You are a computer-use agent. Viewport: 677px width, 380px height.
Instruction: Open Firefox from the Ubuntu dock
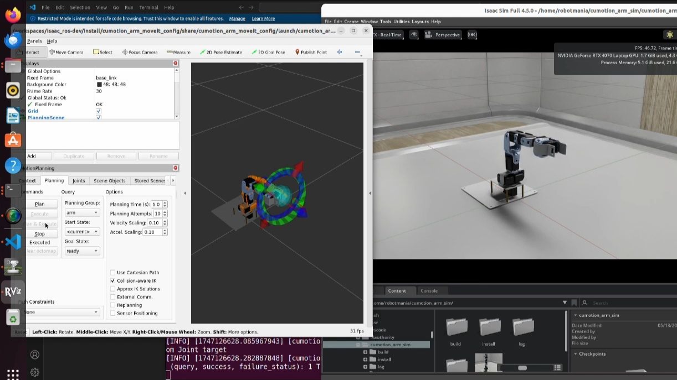pos(13,14)
